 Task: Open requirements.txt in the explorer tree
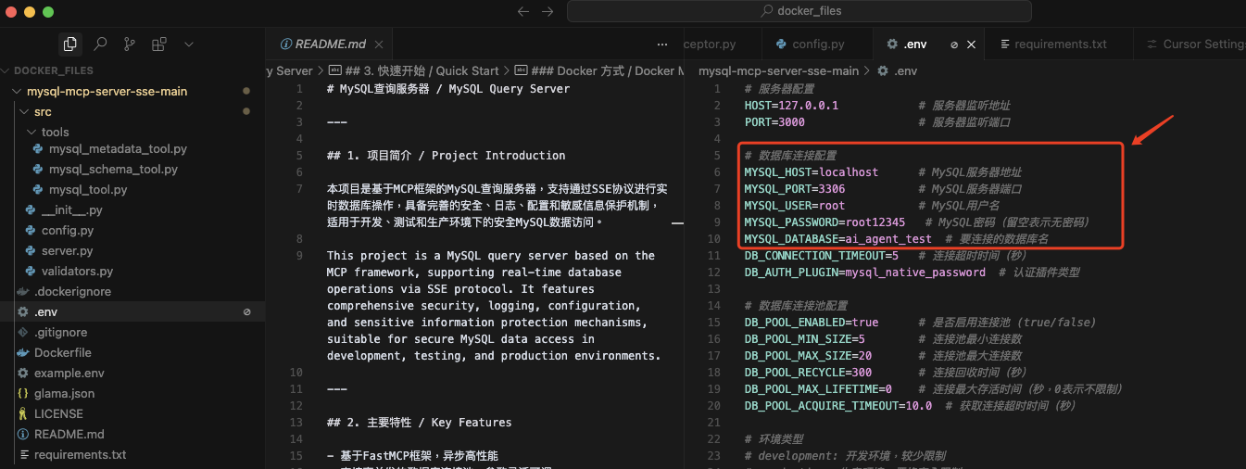pyautogui.click(x=80, y=454)
